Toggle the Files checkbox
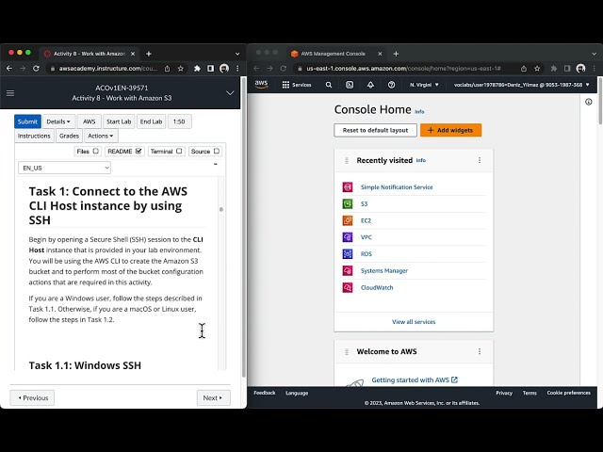Image resolution: width=603 pixels, height=452 pixels. click(96, 151)
